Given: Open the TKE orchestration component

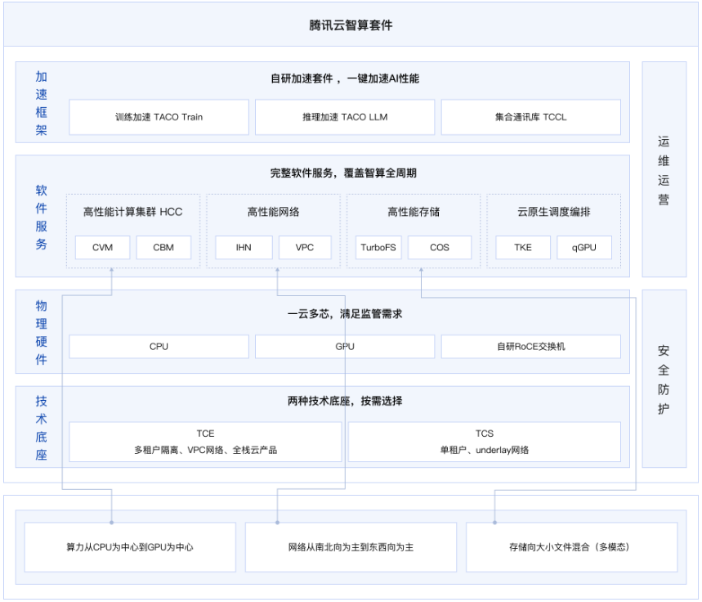Looking at the screenshot, I should [522, 247].
